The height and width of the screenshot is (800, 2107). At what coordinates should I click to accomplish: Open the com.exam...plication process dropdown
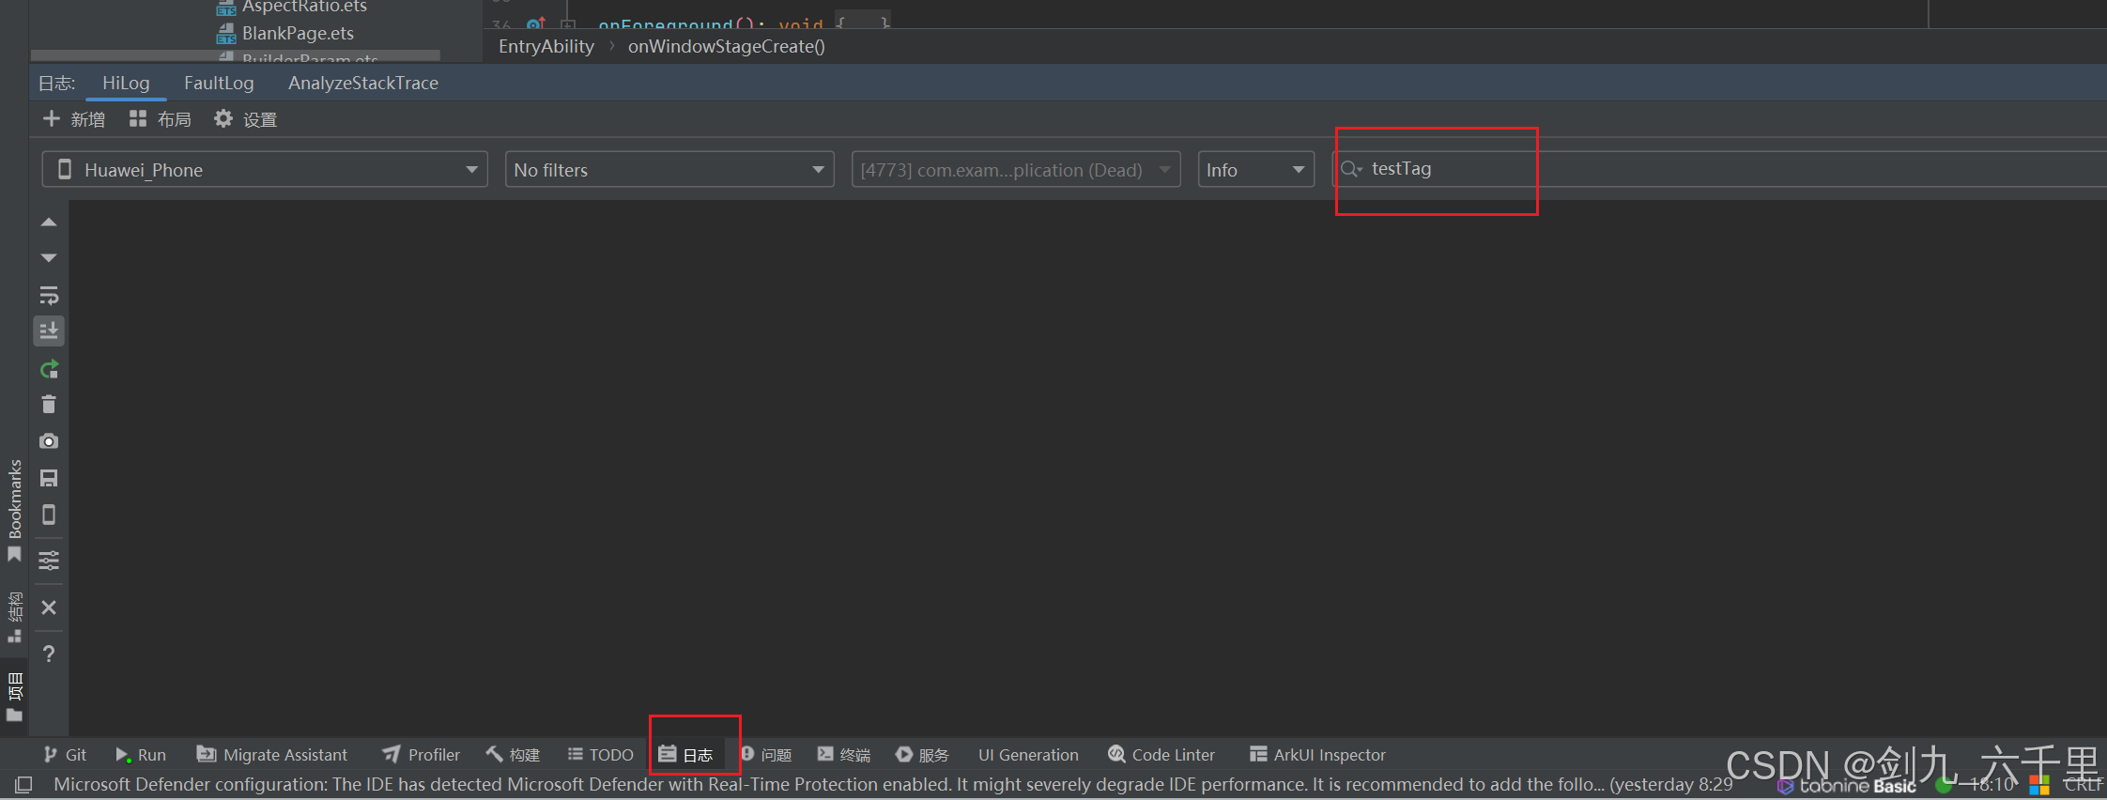[x=1016, y=170]
